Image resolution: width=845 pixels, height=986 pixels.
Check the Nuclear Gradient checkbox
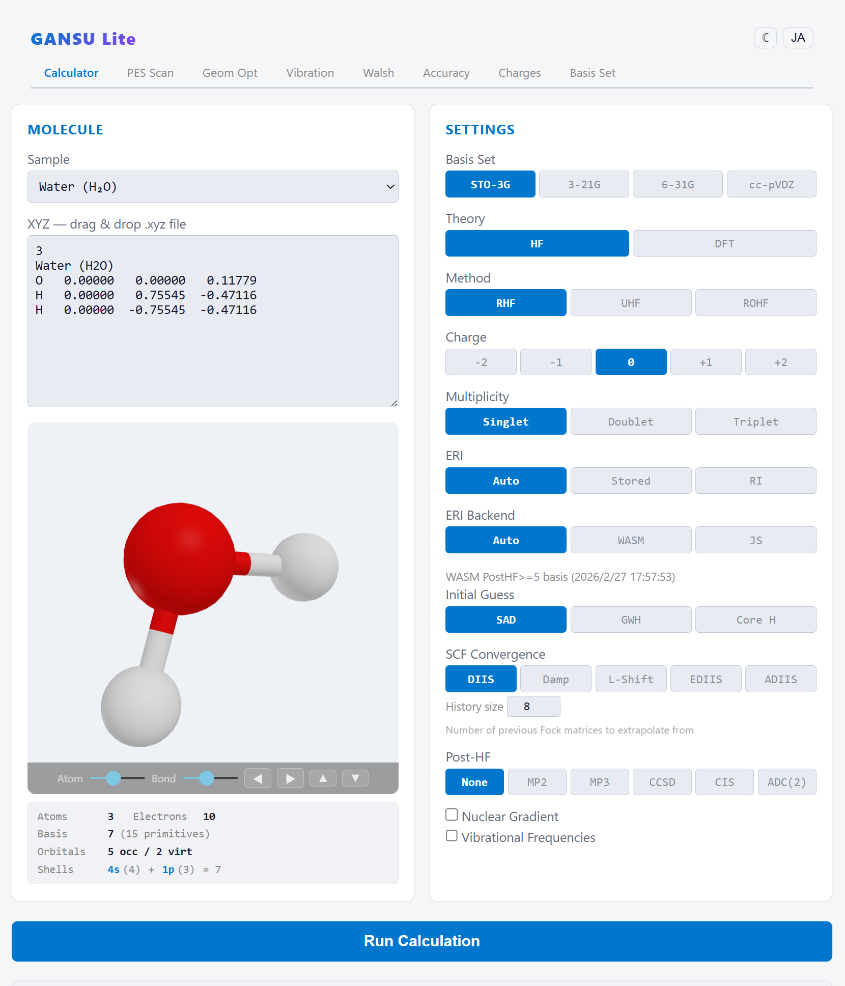(x=452, y=815)
